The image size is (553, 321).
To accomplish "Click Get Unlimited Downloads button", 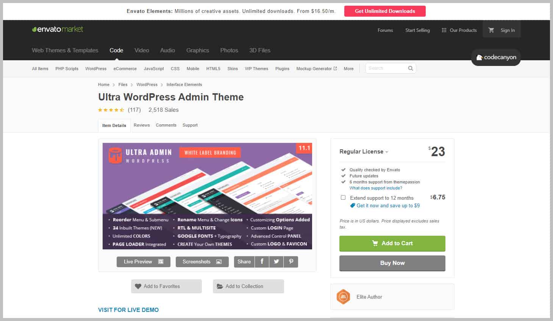I will tap(385, 11).
